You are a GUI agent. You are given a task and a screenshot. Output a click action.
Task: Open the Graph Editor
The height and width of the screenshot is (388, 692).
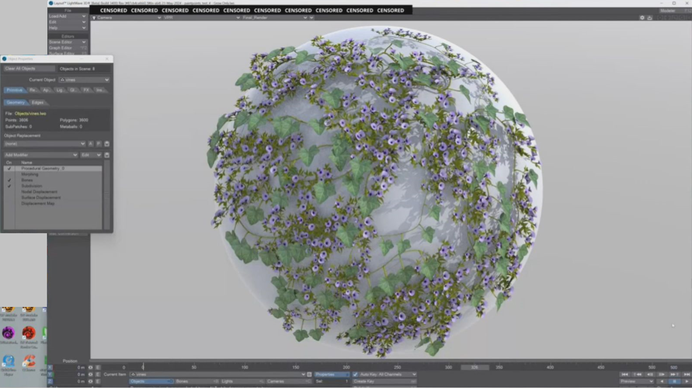click(x=67, y=48)
